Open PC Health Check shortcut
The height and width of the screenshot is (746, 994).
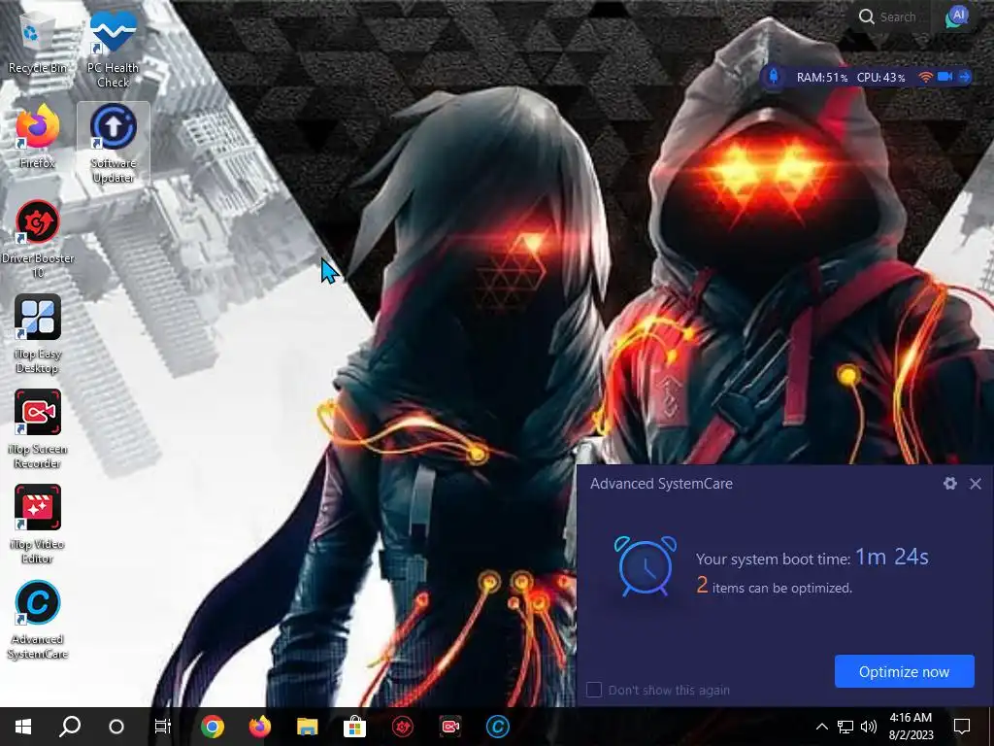coord(113,49)
